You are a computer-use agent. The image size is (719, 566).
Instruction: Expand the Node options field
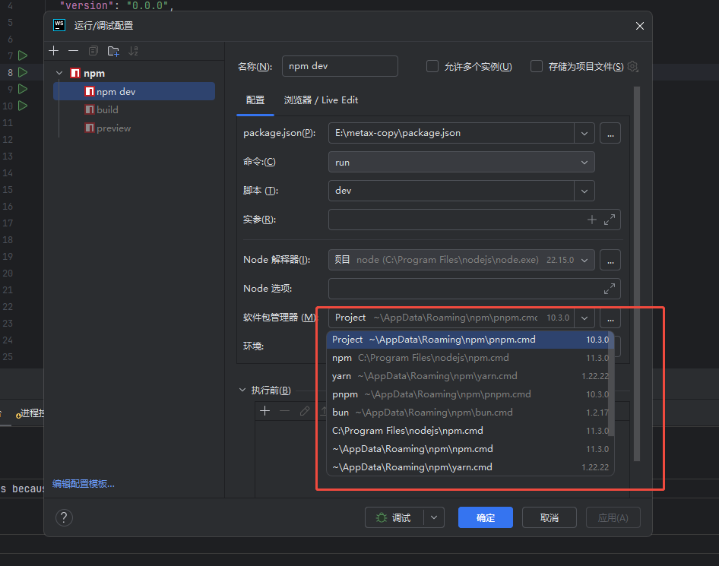click(610, 289)
